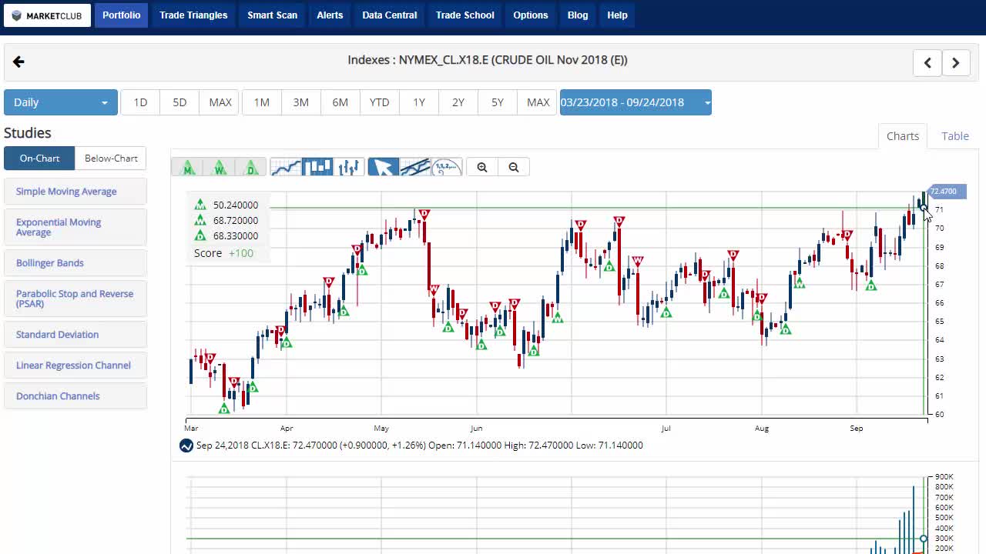Go to next symbol chevron

[956, 63]
